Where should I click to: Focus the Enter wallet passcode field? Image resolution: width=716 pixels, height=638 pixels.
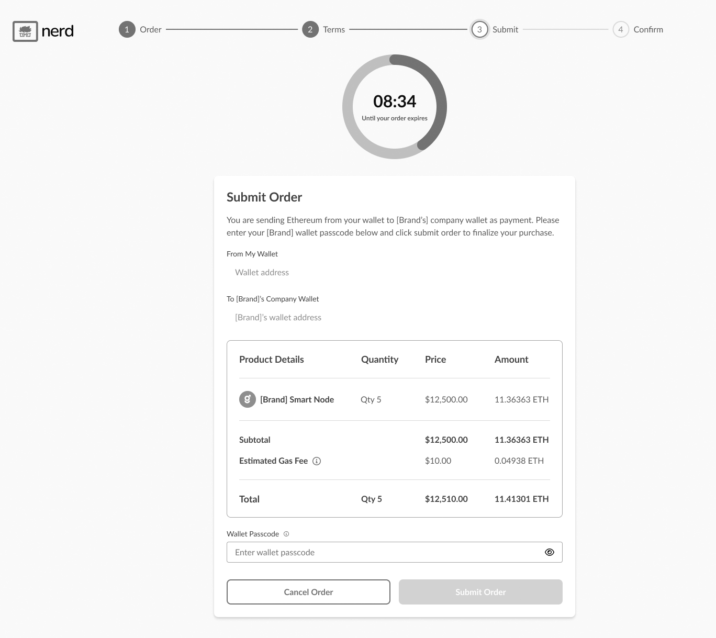pos(395,552)
